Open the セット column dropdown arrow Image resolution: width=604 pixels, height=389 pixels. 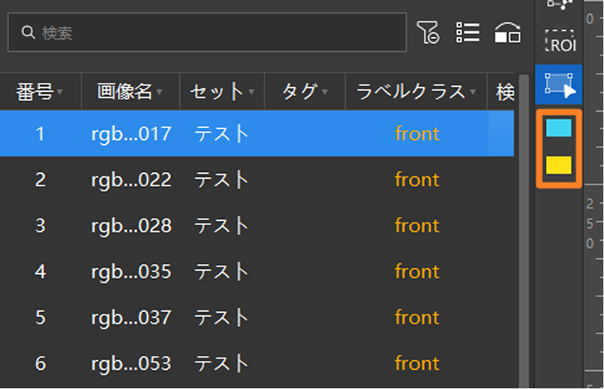(251, 92)
